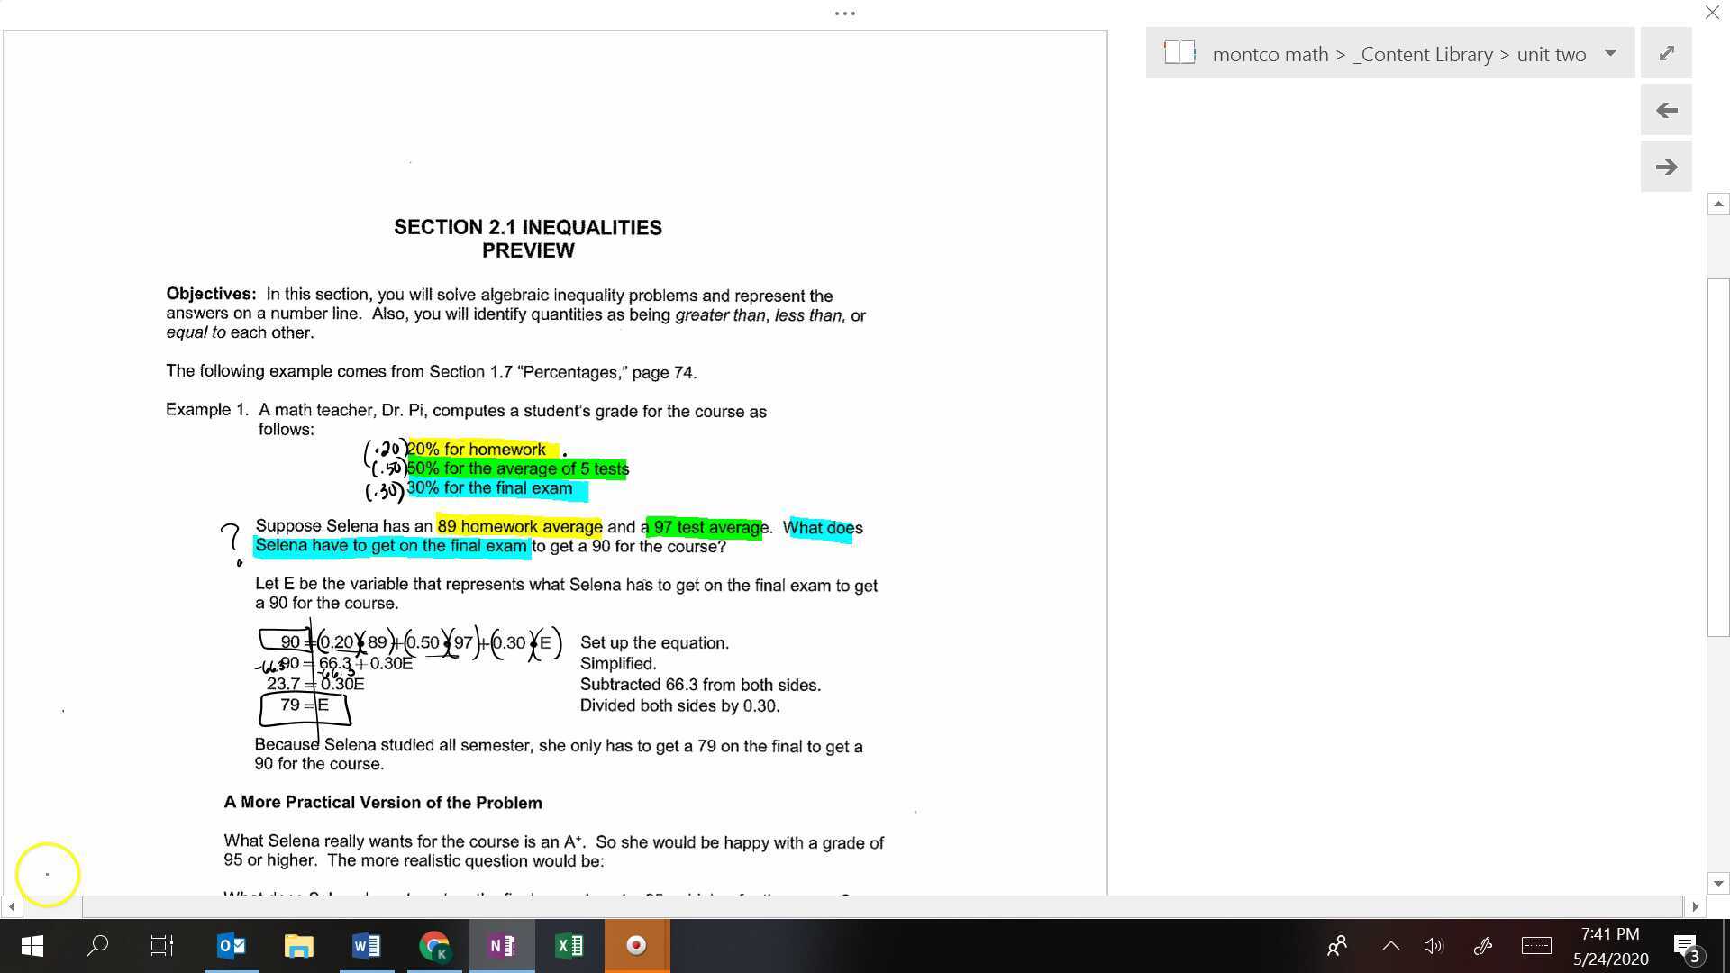Open the breadcrumb navigation dropdown
This screenshot has height=973, width=1730.
[x=1611, y=53]
